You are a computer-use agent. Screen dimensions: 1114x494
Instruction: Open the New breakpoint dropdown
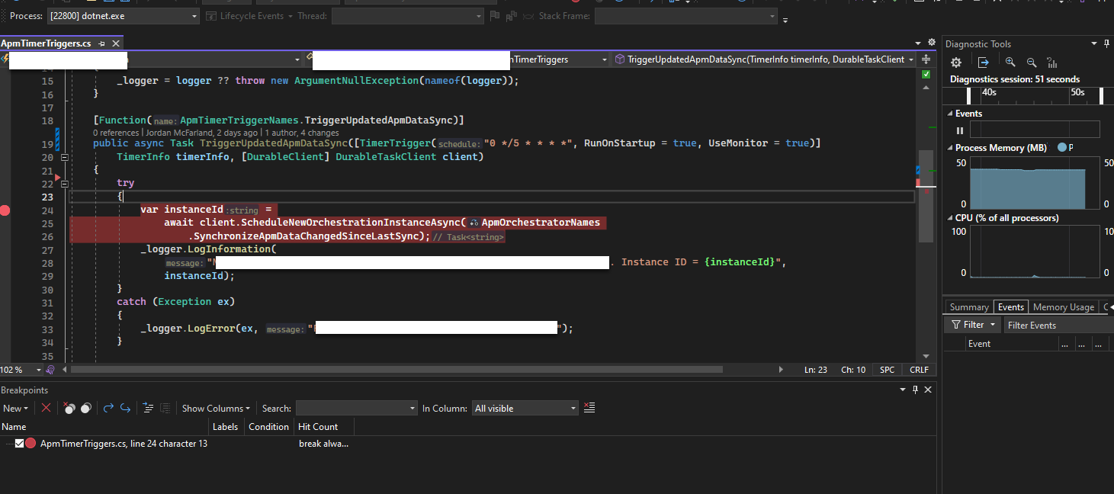(16, 408)
